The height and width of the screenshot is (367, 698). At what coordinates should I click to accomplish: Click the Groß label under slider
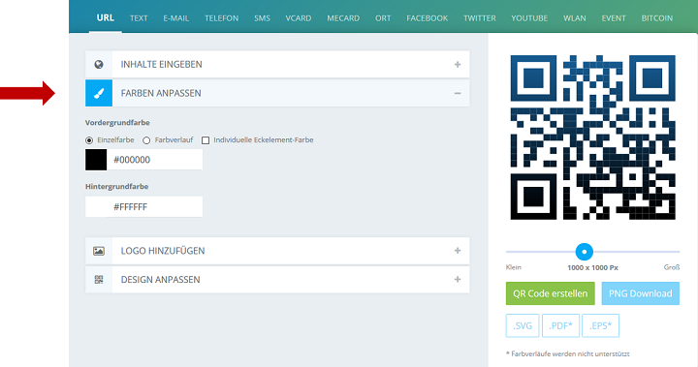coord(672,267)
